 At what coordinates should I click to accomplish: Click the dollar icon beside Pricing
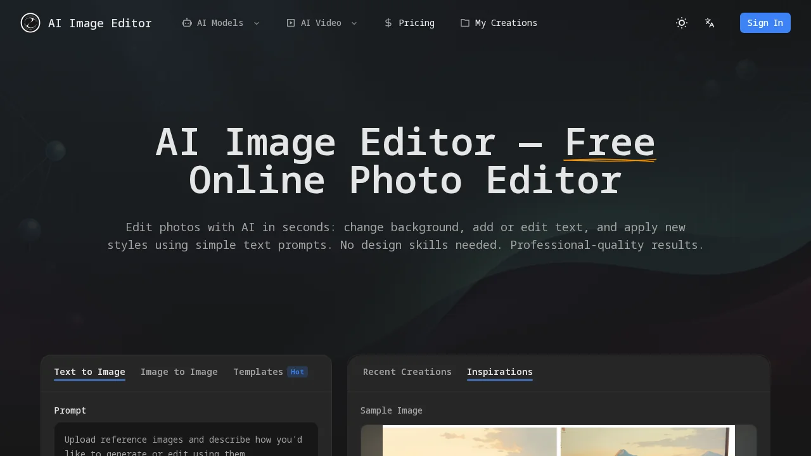pyautogui.click(x=388, y=23)
